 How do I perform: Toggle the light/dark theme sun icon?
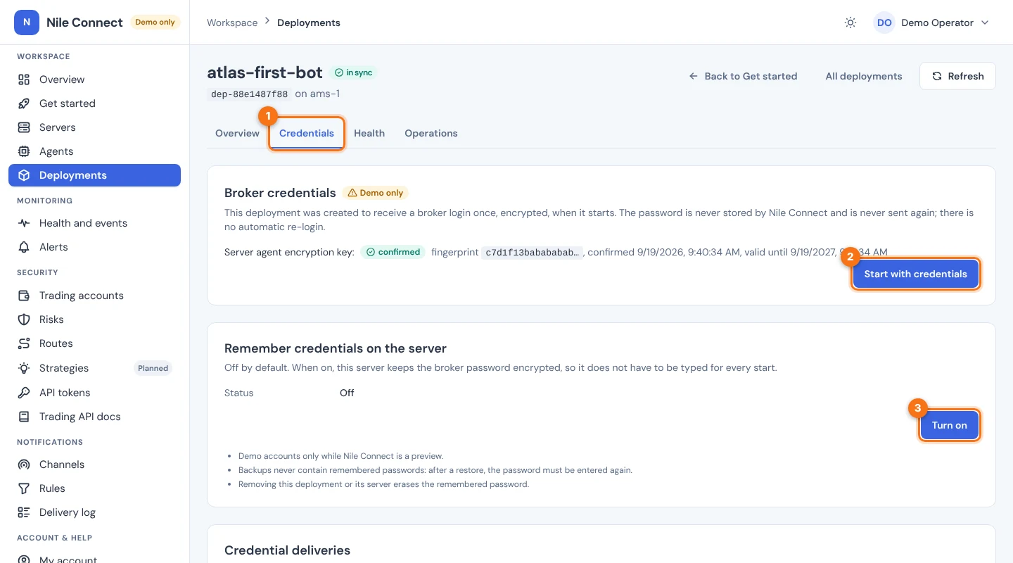[850, 23]
